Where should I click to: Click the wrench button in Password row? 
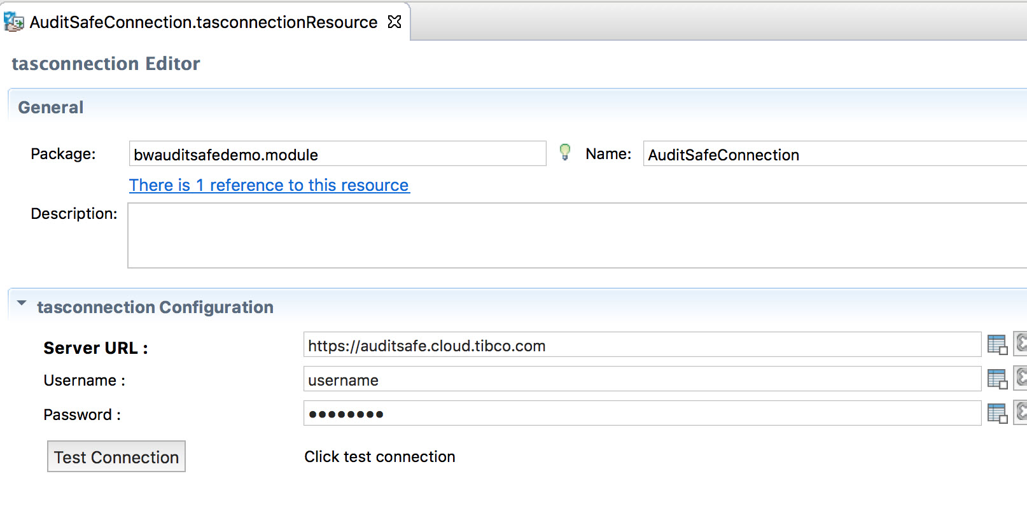[1021, 412]
